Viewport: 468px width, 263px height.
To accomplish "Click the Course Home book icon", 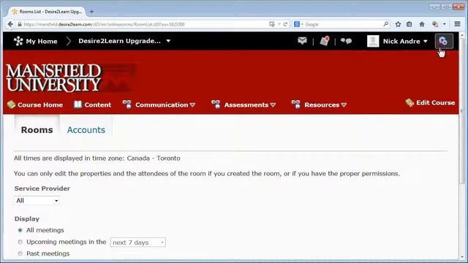I will pyautogui.click(x=11, y=104).
